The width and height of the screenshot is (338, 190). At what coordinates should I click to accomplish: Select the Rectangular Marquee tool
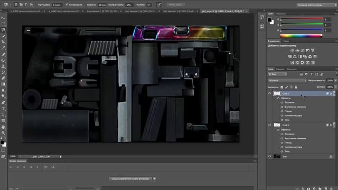(3, 24)
